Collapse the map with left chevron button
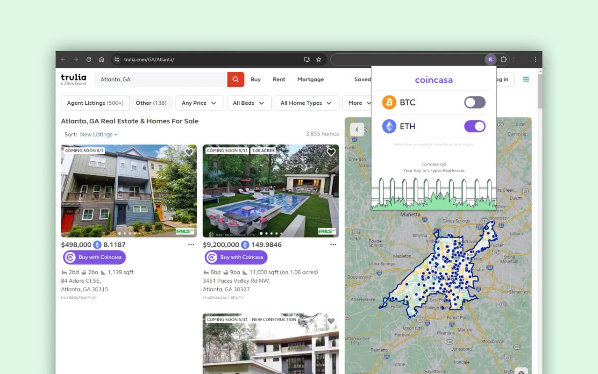 pos(357,129)
